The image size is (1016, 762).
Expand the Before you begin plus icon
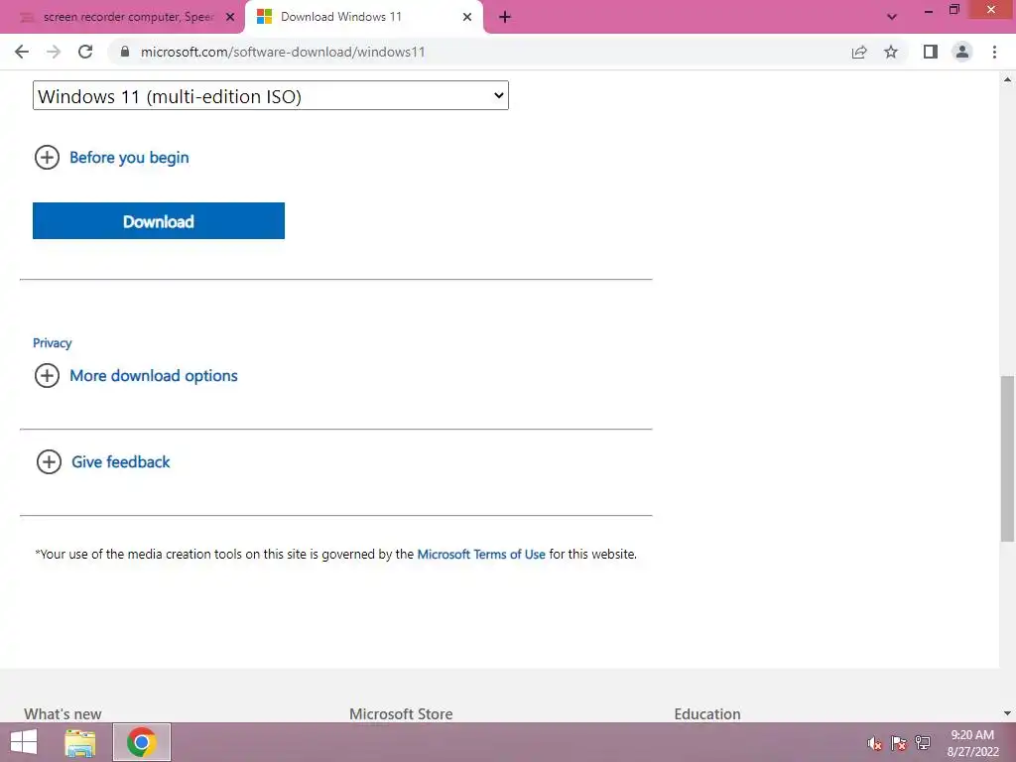coord(47,158)
